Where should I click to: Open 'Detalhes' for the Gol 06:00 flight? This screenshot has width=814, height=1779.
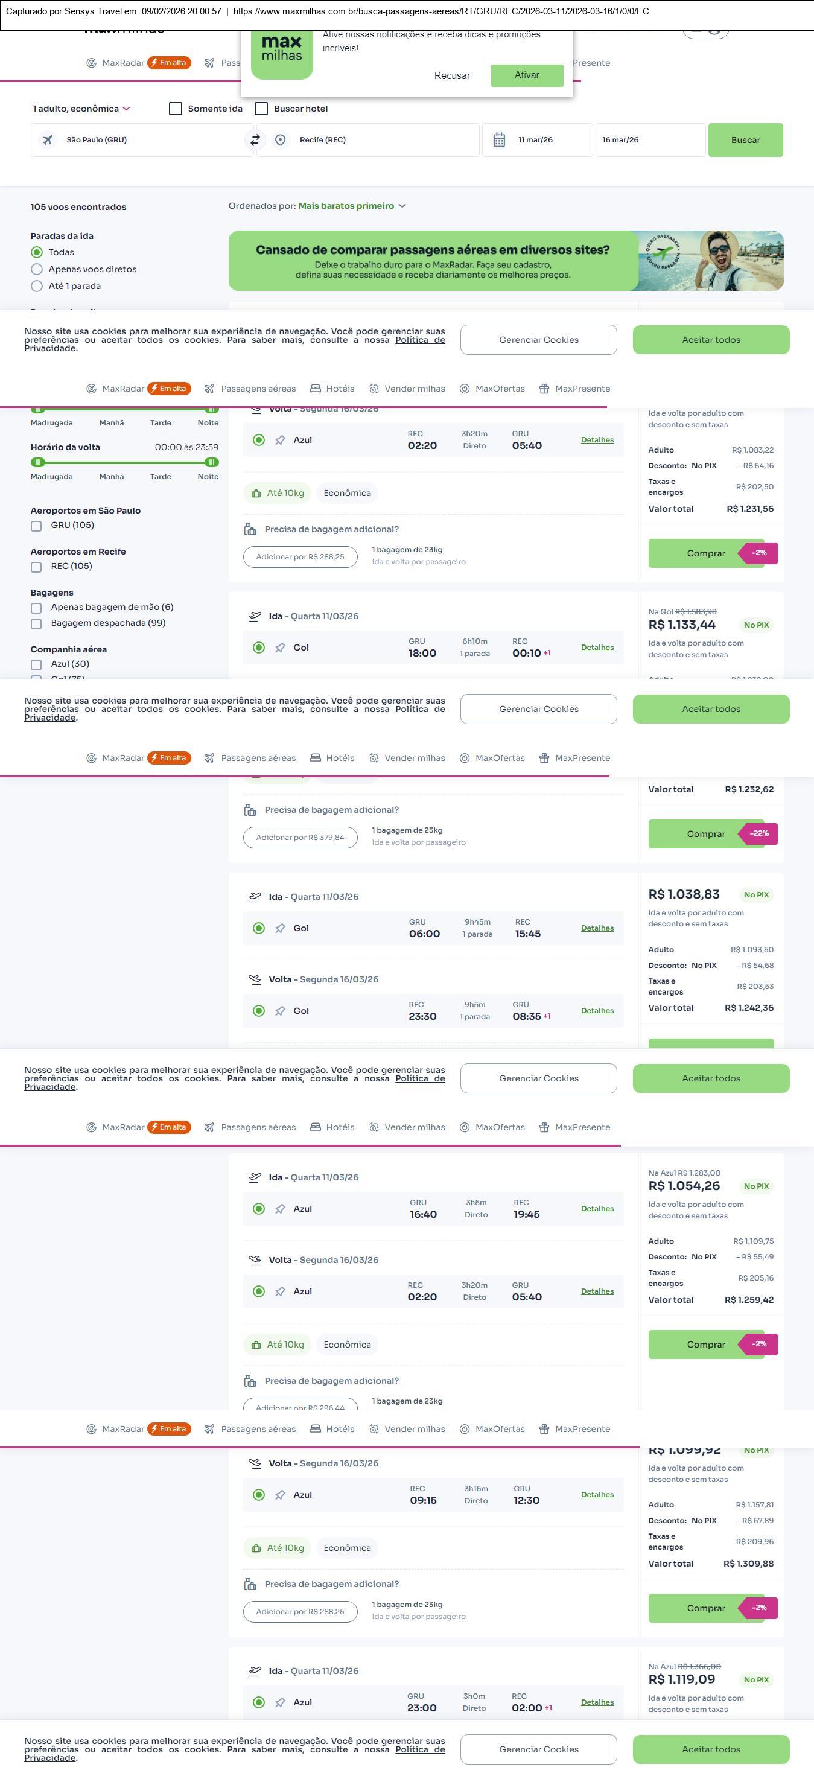click(597, 928)
